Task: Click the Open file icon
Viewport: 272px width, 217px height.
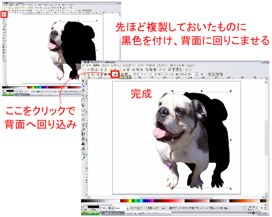Action: (89, 69)
